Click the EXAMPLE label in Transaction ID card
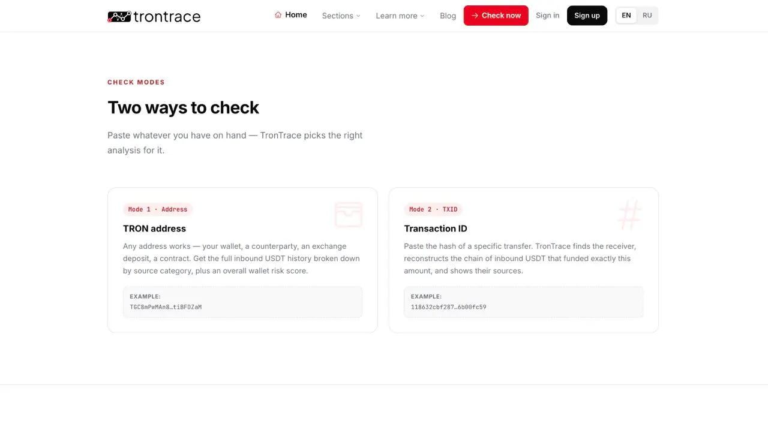Image resolution: width=768 pixels, height=433 pixels. pyautogui.click(x=426, y=296)
